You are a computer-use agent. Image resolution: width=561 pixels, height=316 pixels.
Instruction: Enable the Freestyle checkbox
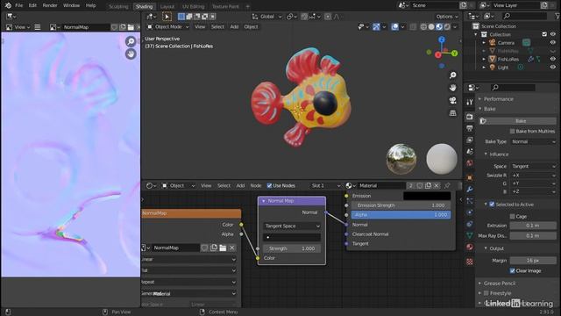click(x=486, y=293)
